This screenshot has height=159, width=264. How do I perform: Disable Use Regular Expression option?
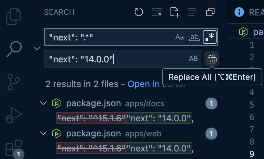point(210,37)
